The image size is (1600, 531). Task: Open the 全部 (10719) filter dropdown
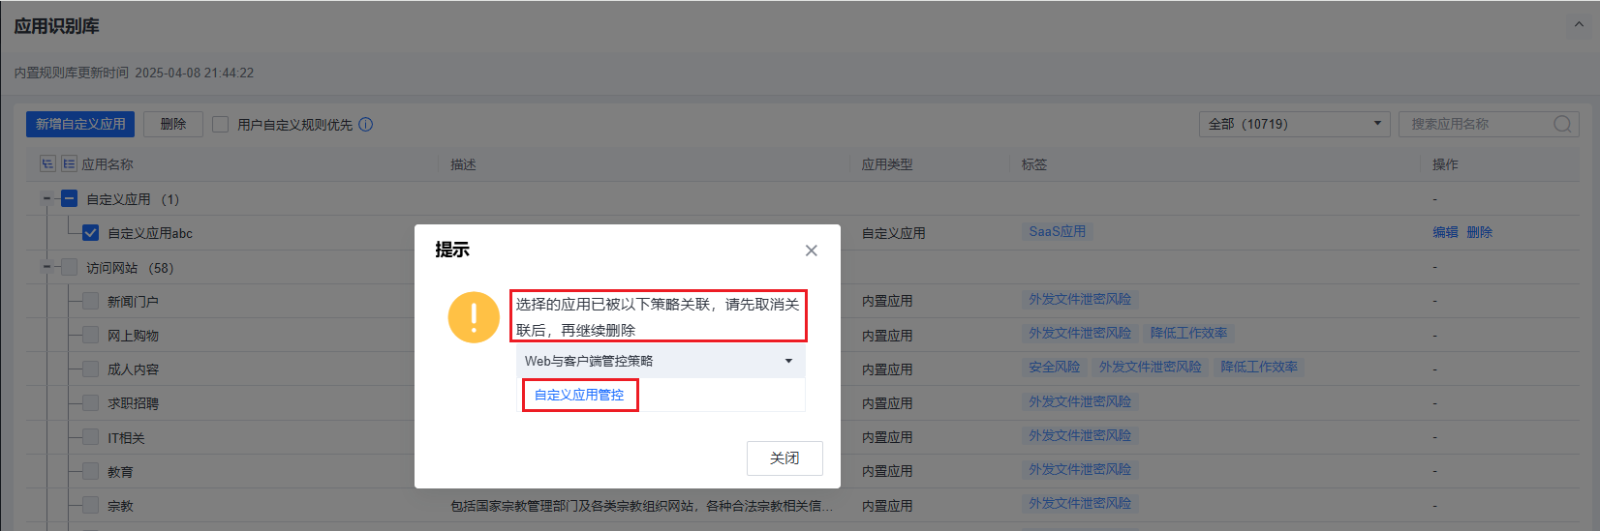pyautogui.click(x=1294, y=124)
